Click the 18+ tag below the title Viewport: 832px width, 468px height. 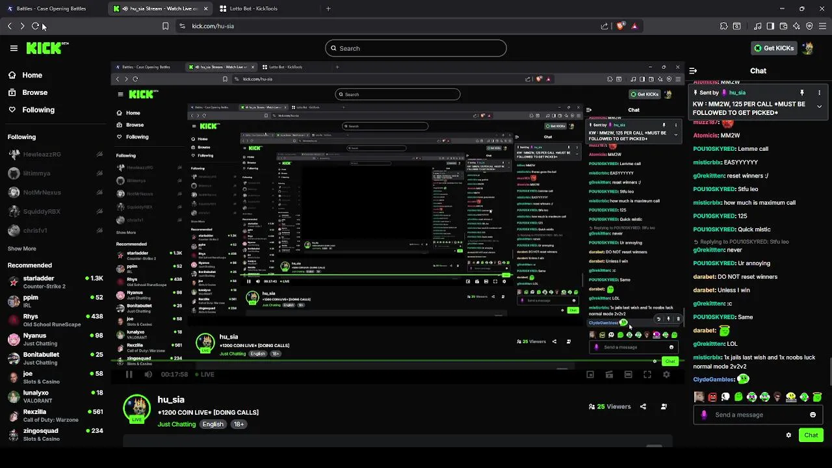point(239,424)
